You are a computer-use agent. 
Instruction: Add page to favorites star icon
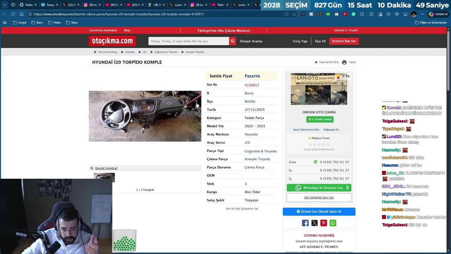[x=294, y=14]
